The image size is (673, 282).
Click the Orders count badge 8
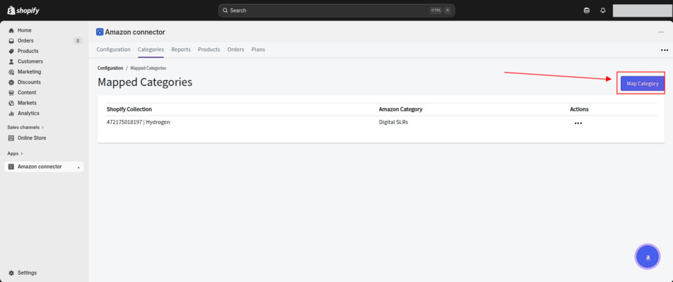click(x=78, y=41)
